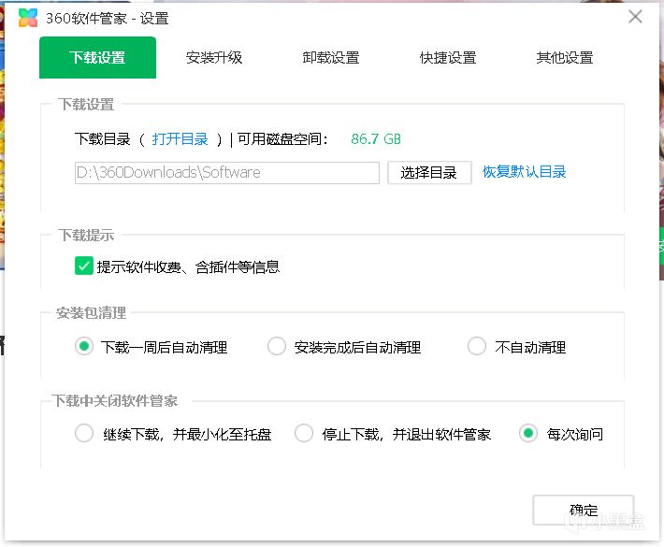664x547 pixels.
Task: Select the 下载一周后自动清理 radio option
Action: pyautogui.click(x=84, y=347)
